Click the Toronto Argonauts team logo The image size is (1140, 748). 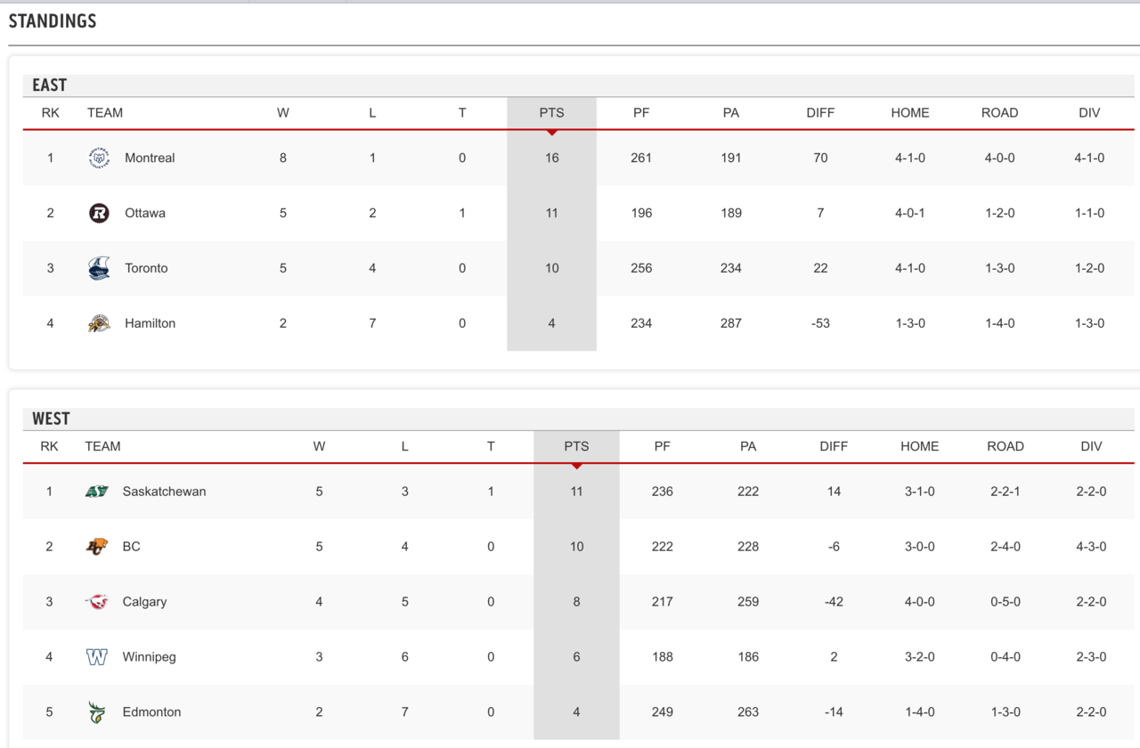[99, 269]
